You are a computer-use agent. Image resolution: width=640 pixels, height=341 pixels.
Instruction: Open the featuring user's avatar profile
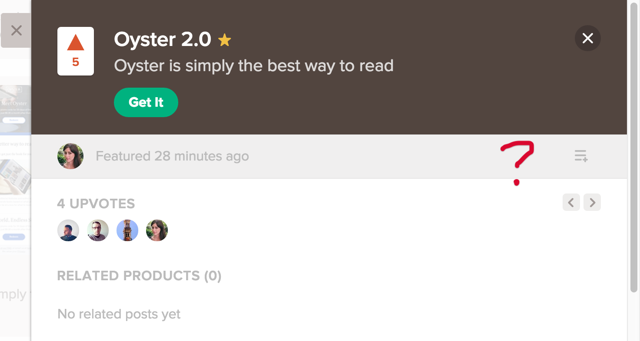(x=70, y=156)
